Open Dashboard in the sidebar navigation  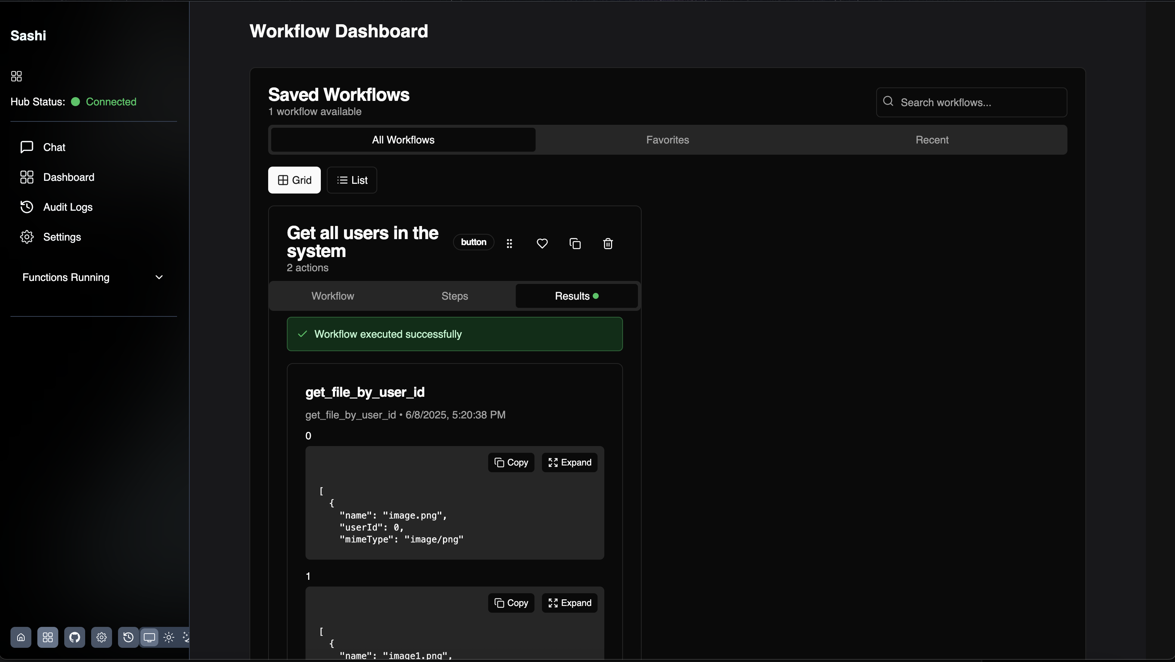coord(58,177)
